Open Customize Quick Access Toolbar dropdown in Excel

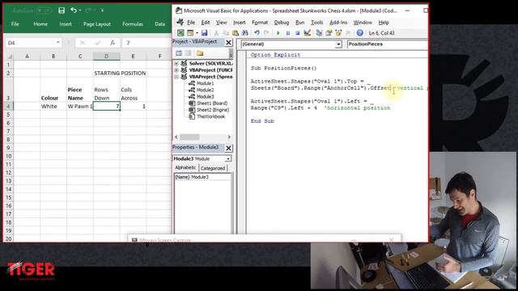pyautogui.click(x=103, y=11)
